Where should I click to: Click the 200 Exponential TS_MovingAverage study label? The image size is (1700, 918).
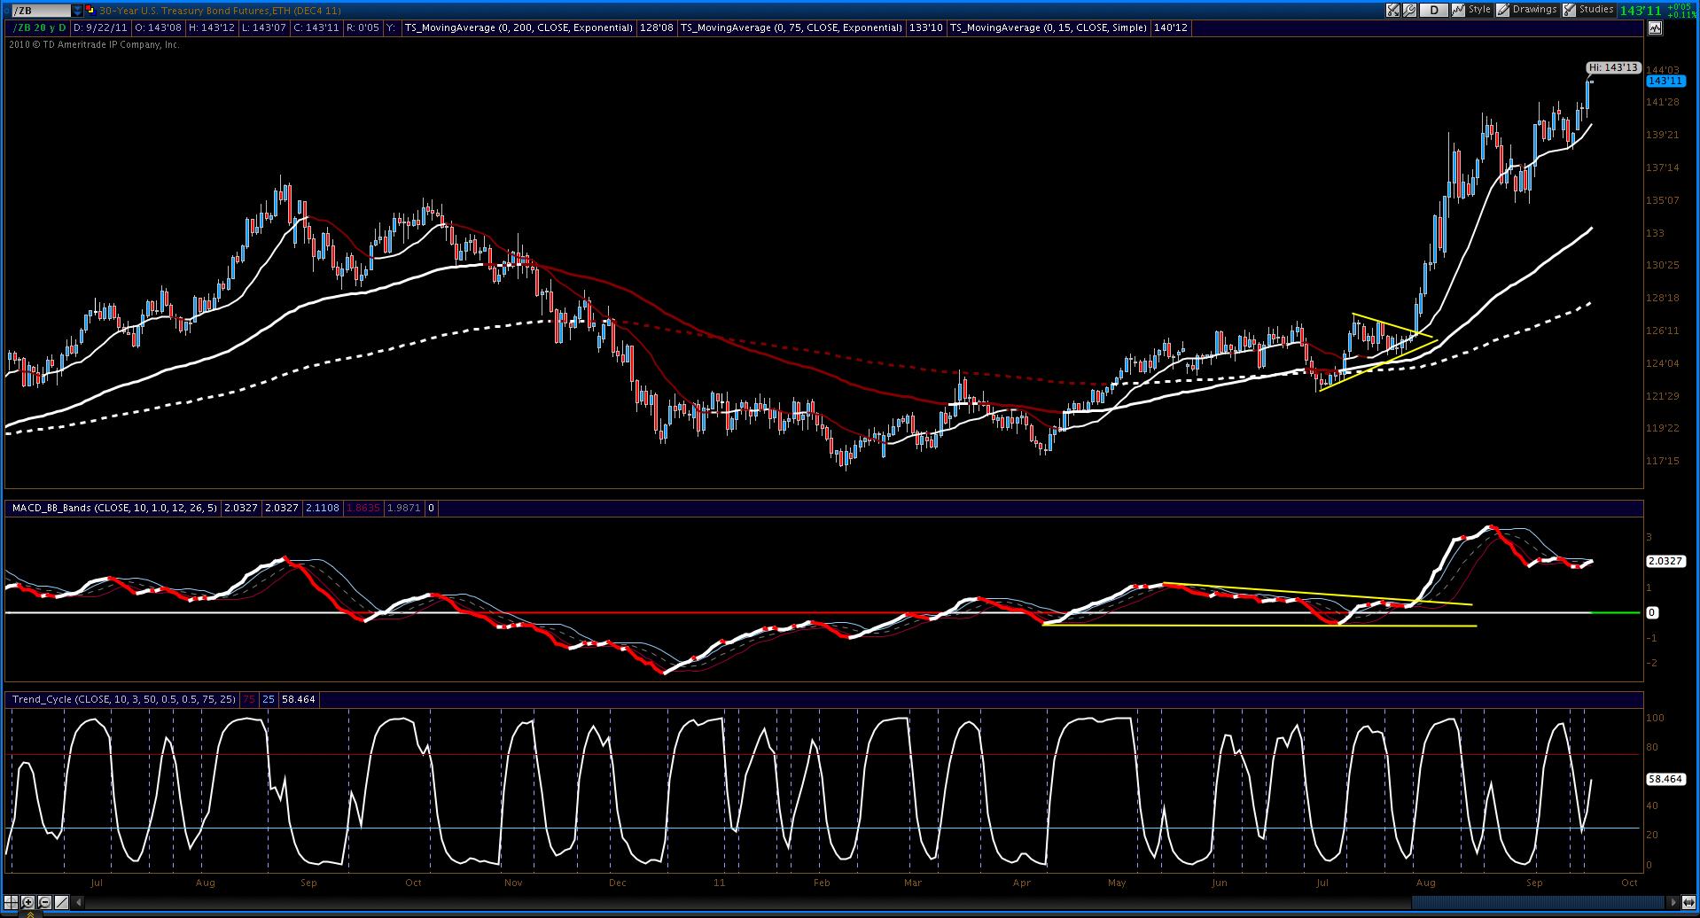click(x=519, y=28)
